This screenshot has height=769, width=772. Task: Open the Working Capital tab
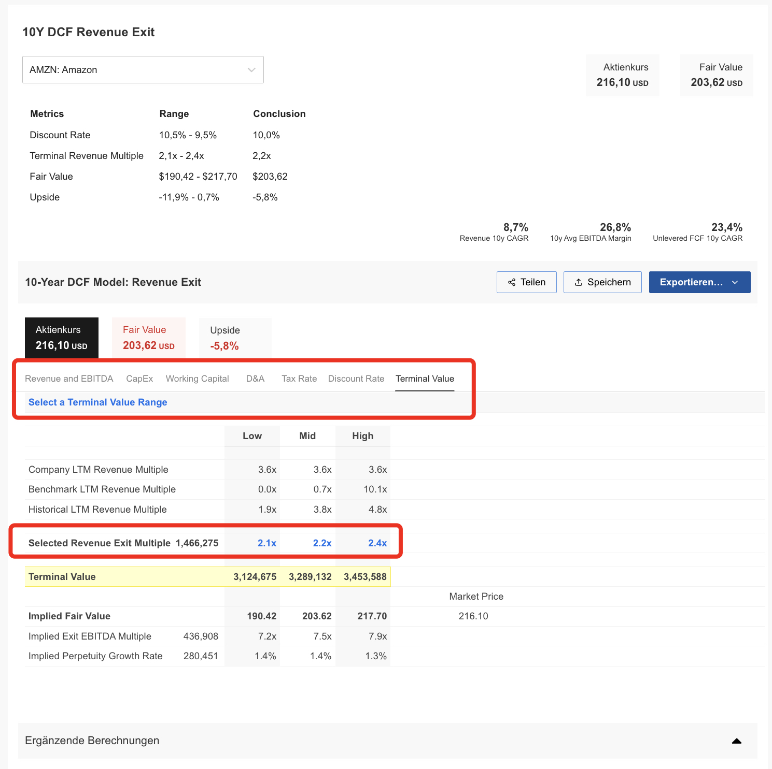click(x=197, y=379)
